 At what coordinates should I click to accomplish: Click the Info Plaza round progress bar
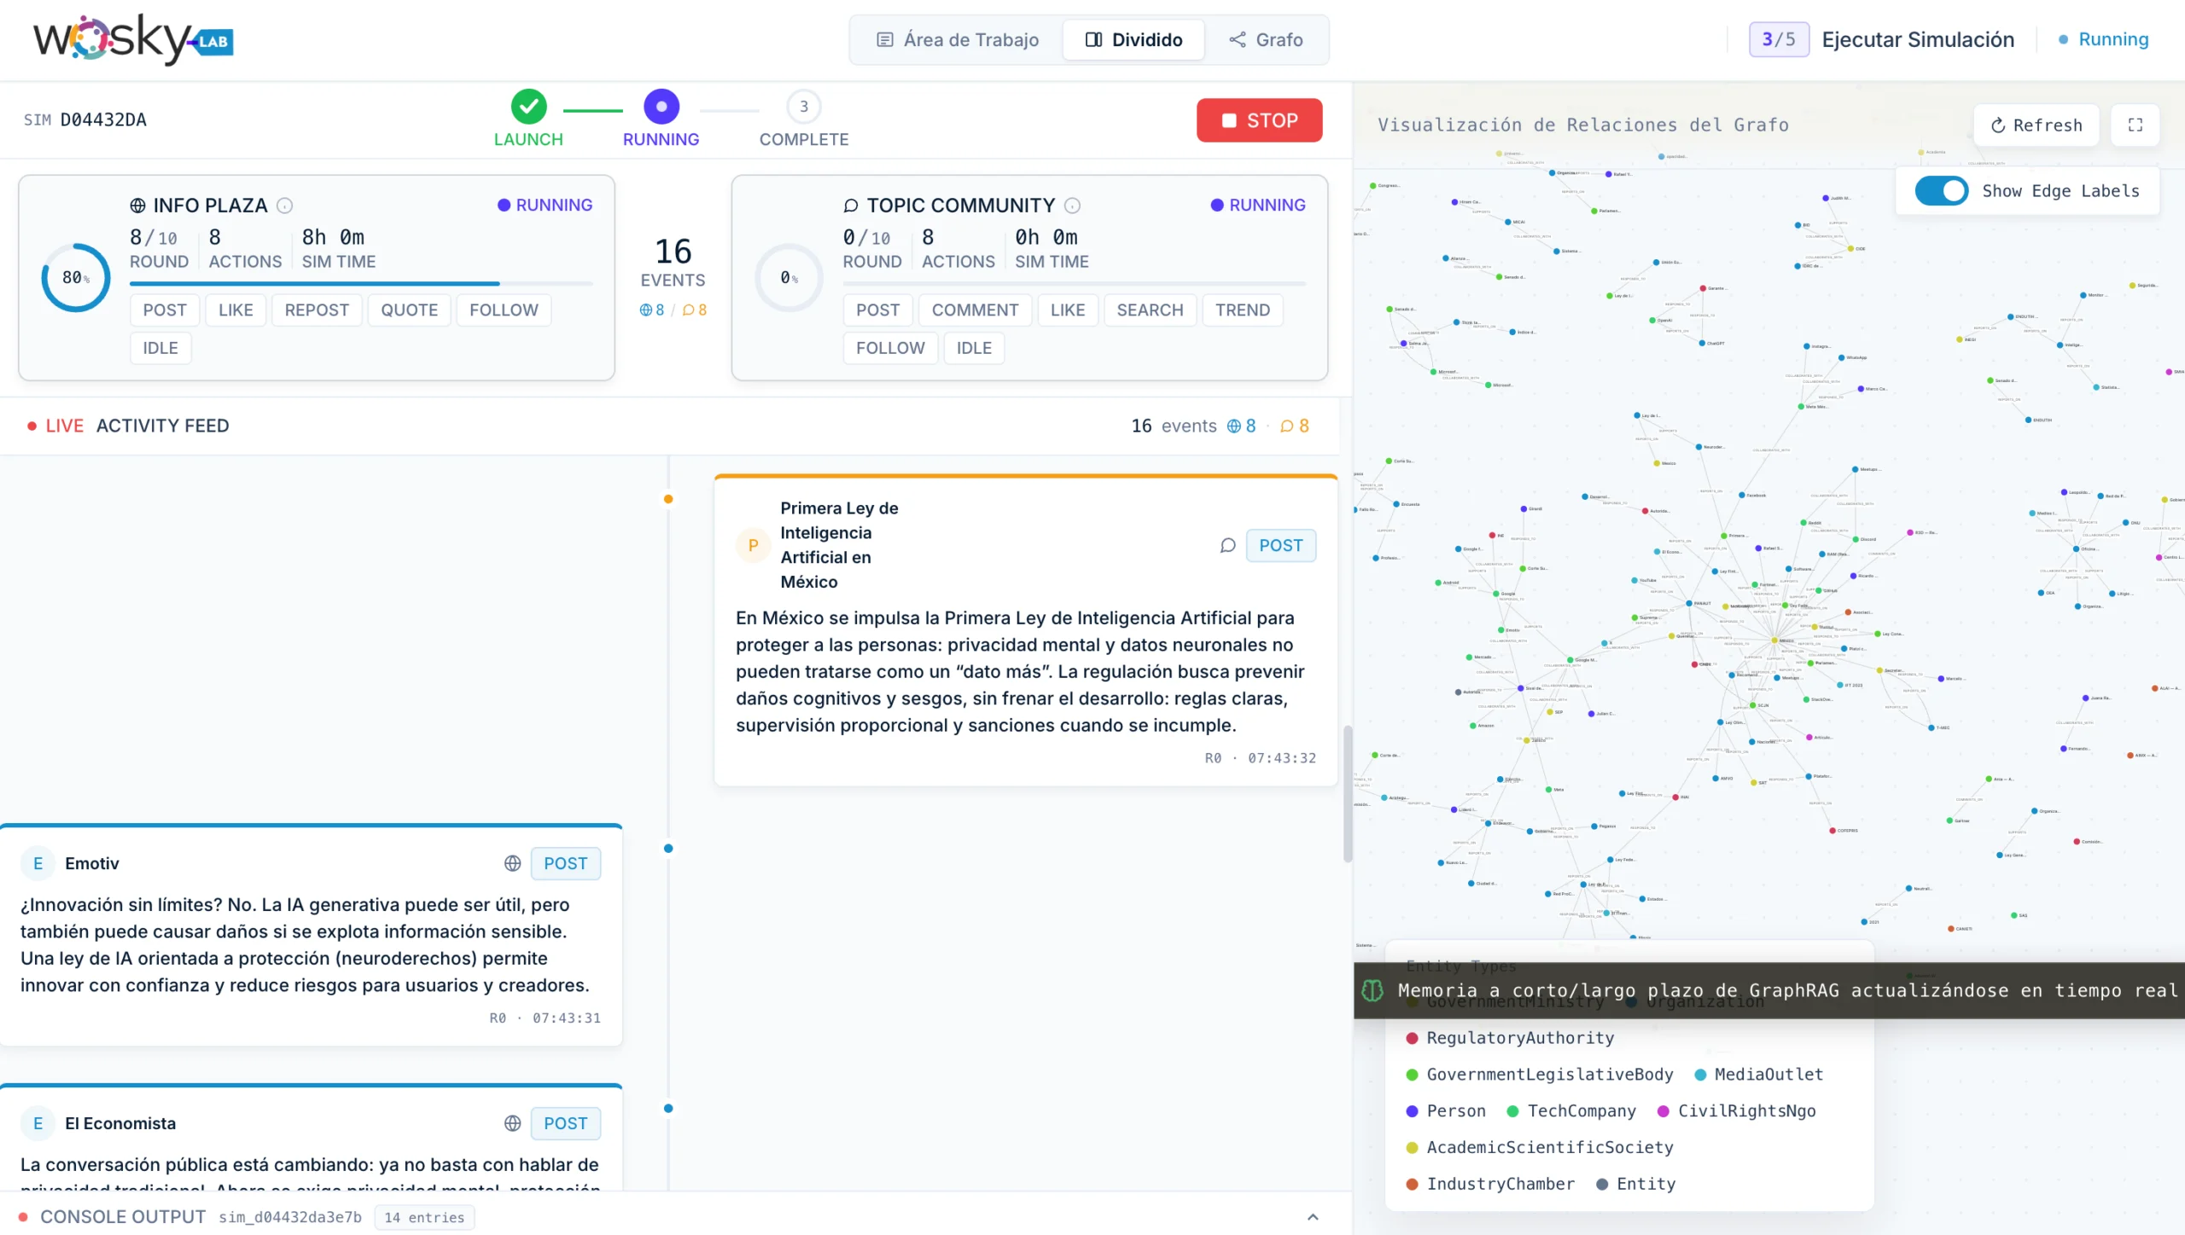click(360, 283)
